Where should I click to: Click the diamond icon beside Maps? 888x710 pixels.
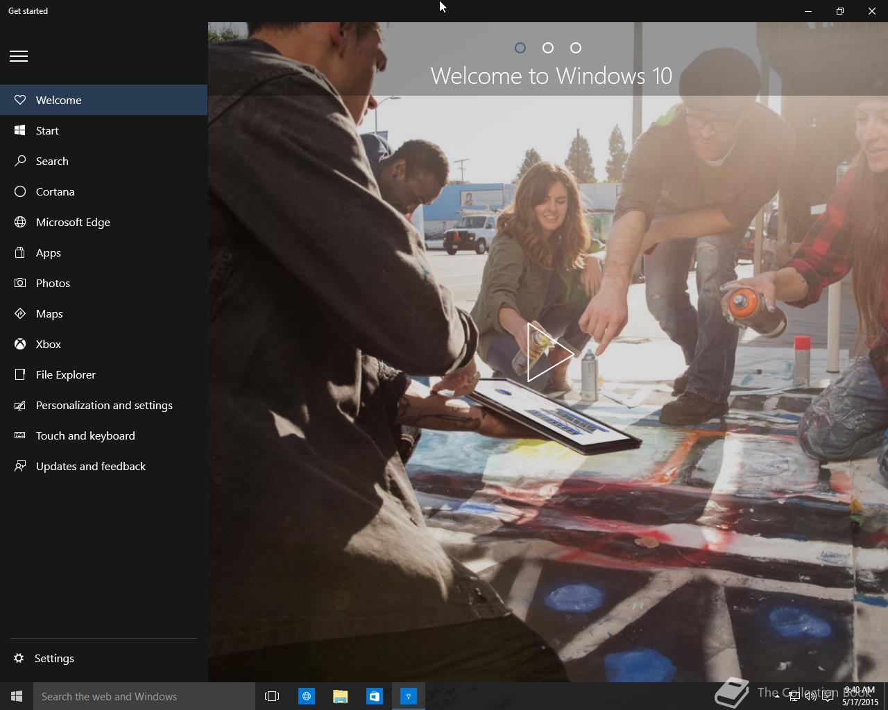(20, 313)
